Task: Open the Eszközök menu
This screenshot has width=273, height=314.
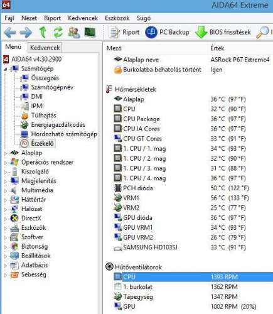Action: (x=117, y=18)
